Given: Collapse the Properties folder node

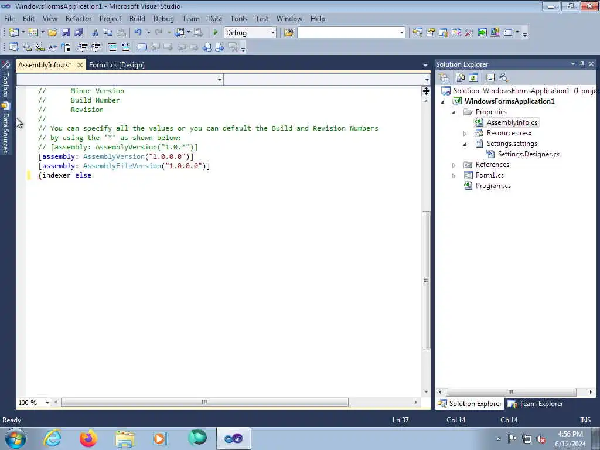Looking at the screenshot, I should pos(454,112).
